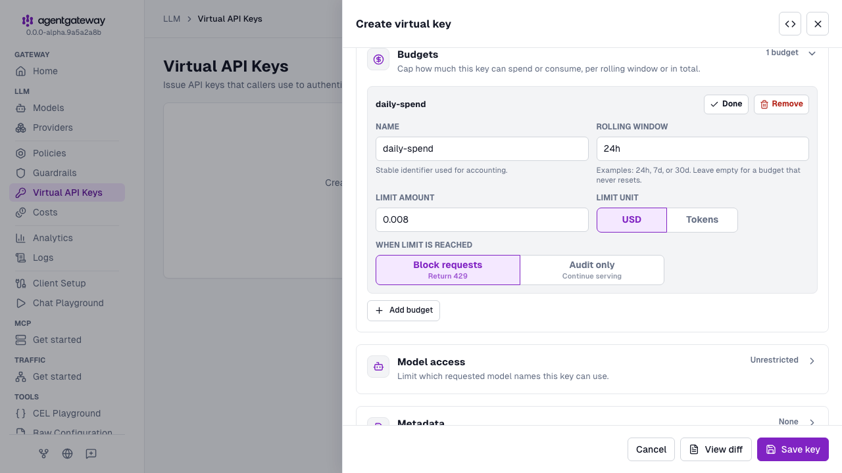Click the Virtual API Keys key icon
The height and width of the screenshot is (473, 842).
21,192
